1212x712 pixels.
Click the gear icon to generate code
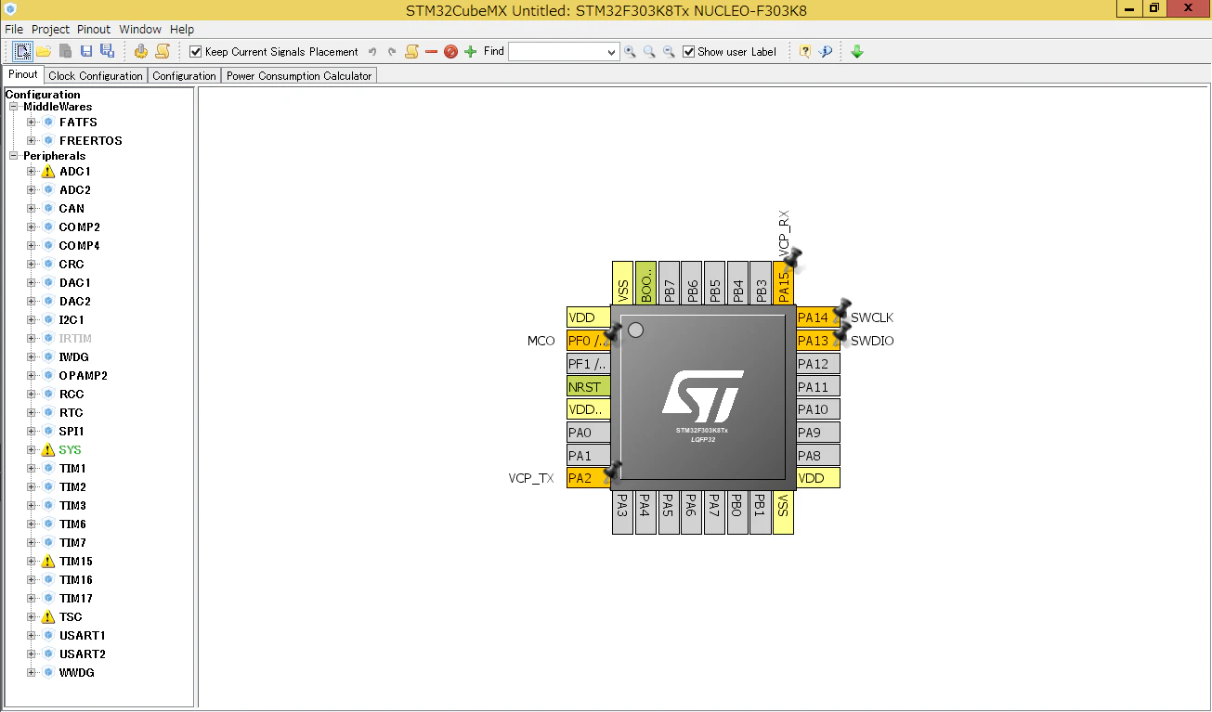[141, 51]
